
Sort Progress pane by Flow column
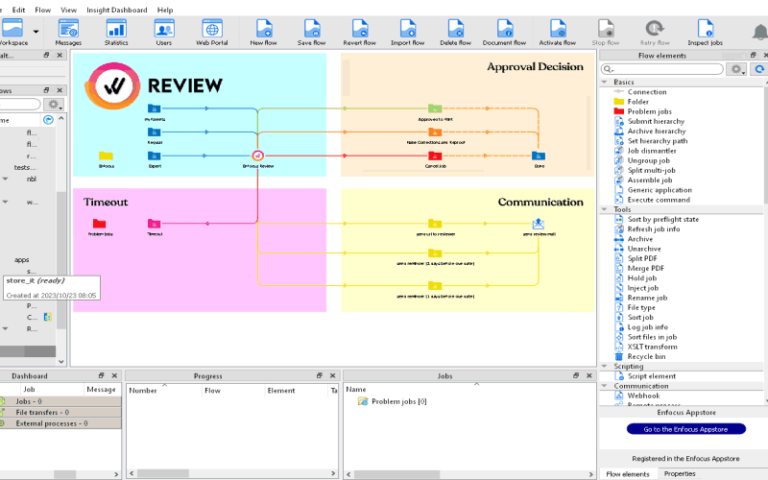pyautogui.click(x=233, y=391)
